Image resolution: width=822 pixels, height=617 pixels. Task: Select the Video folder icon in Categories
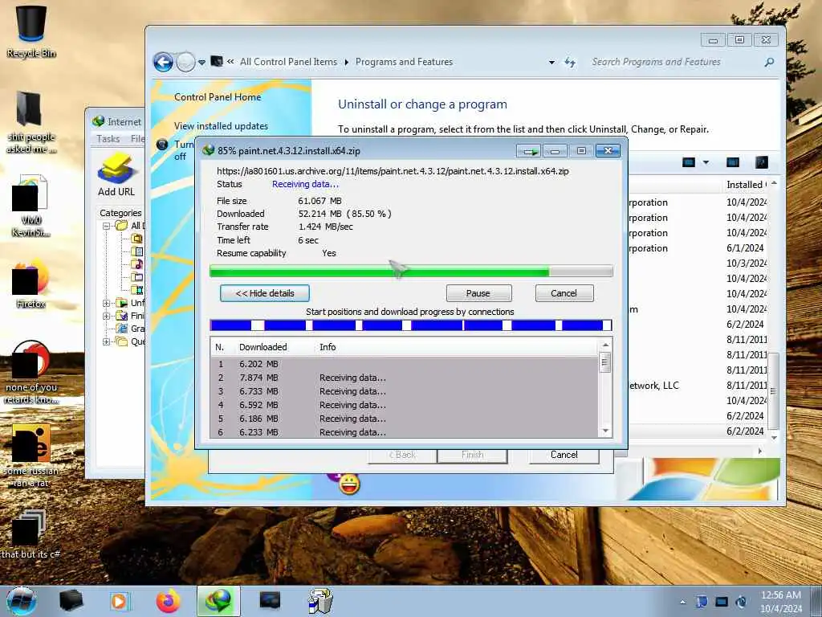click(136, 289)
